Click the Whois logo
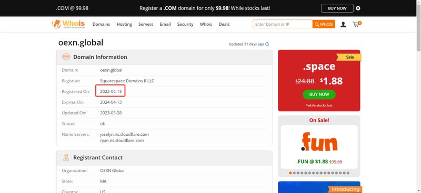The width and height of the screenshot is (421, 193). pos(68,24)
